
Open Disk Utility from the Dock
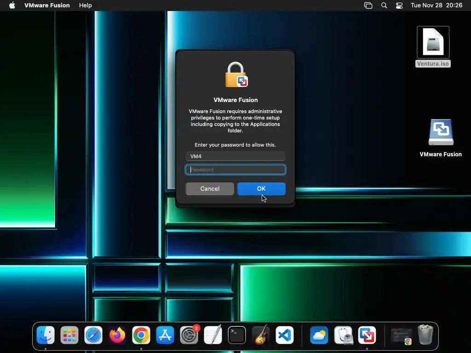(343, 335)
